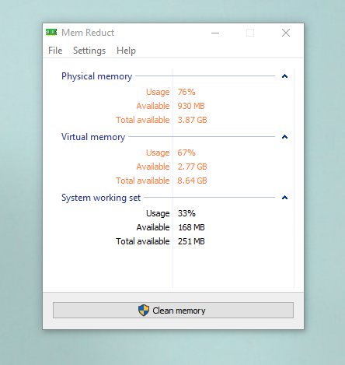
Task: Minimize the Mem Reduct window
Action: (x=215, y=33)
